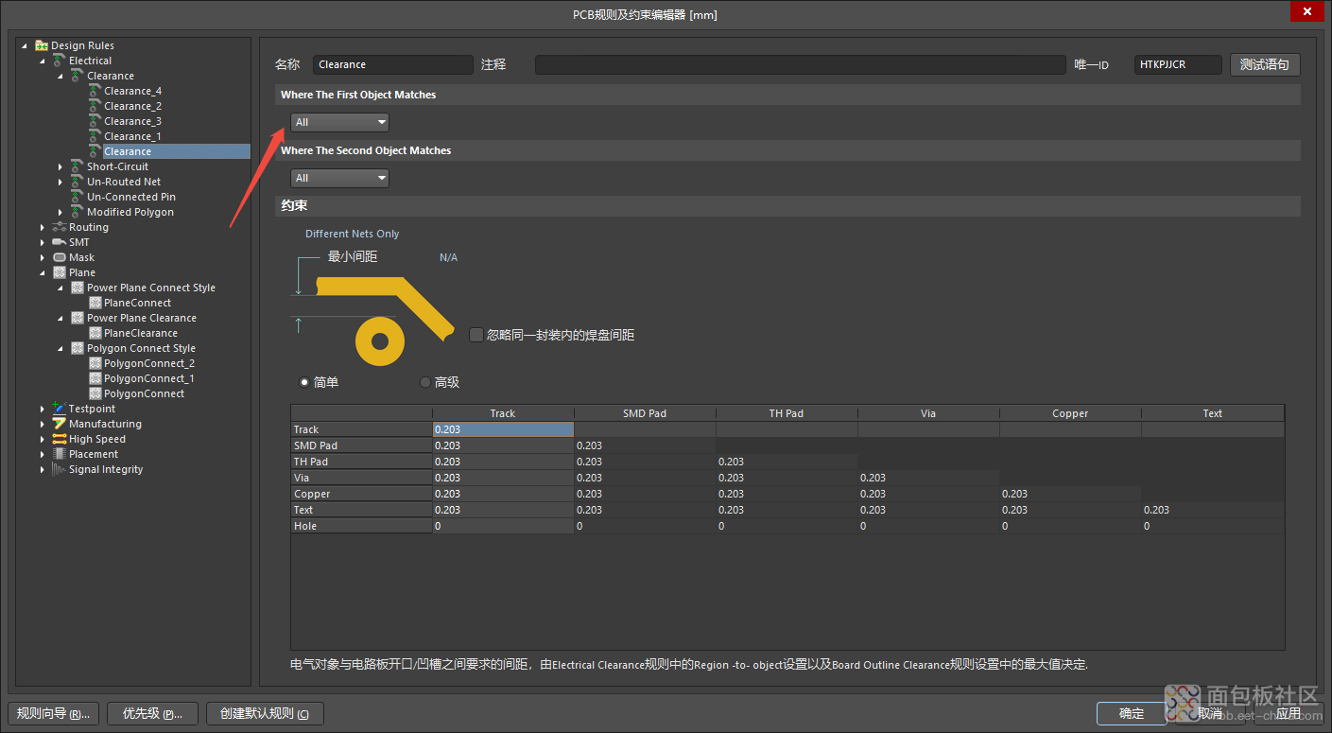Click the TH Pad row header
1332x733 pixels.
pos(361,462)
